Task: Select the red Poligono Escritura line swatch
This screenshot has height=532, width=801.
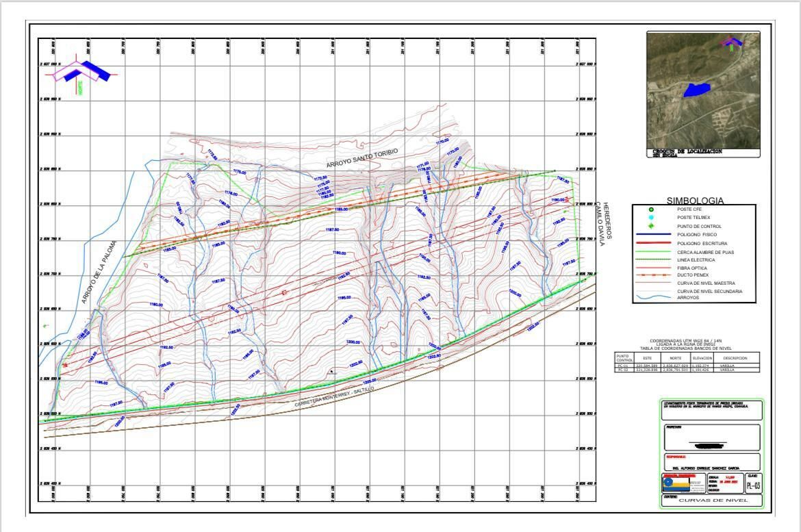Action: (x=652, y=243)
